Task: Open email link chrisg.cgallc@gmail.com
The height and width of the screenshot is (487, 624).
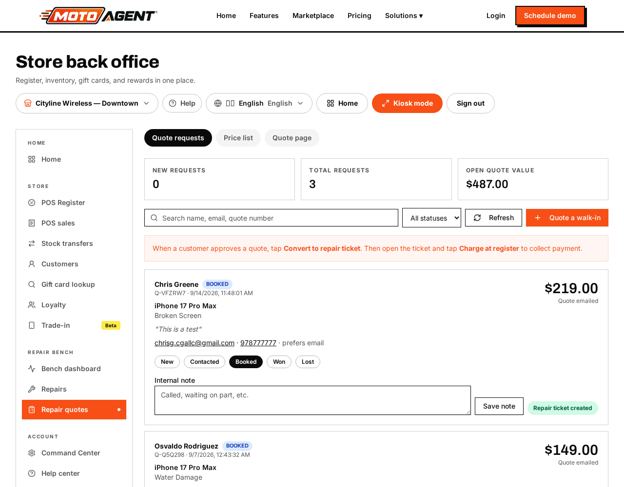Action: pos(195,343)
